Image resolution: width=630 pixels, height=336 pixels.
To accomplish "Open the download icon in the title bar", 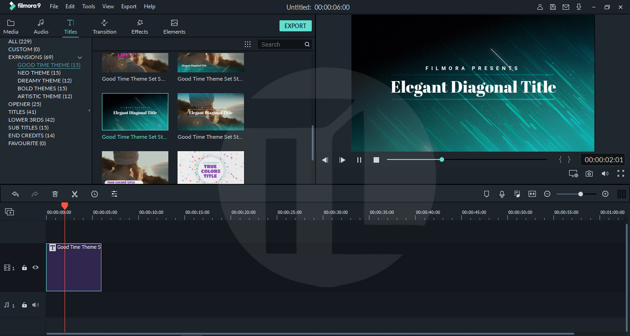I will click(579, 7).
